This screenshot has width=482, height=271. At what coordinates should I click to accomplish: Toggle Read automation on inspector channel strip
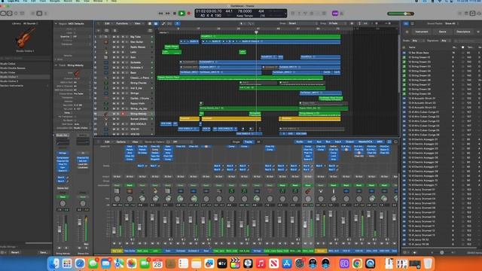63,197
